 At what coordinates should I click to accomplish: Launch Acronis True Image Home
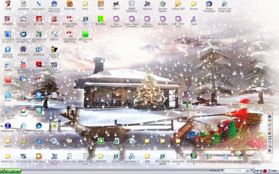pyautogui.click(x=225, y=4)
